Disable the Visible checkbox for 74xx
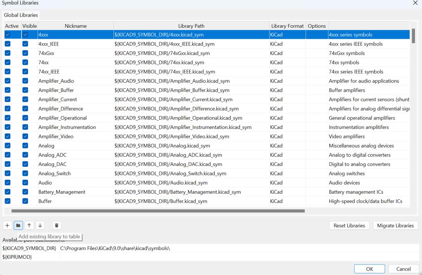 25,62
